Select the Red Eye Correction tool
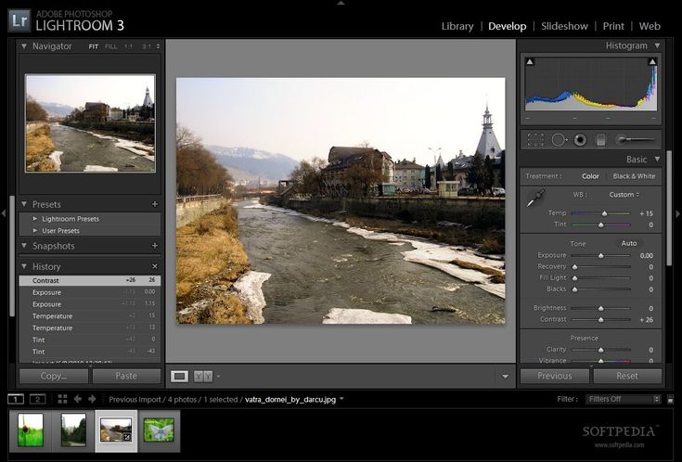This screenshot has height=462, width=682. 580,140
